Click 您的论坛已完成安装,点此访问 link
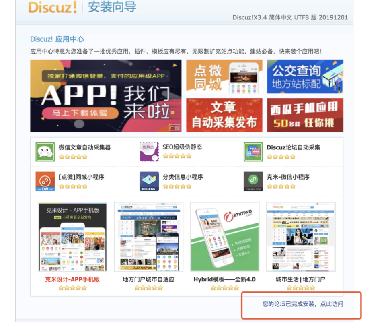Viewport: 390px width, 322px height. pyautogui.click(x=303, y=304)
